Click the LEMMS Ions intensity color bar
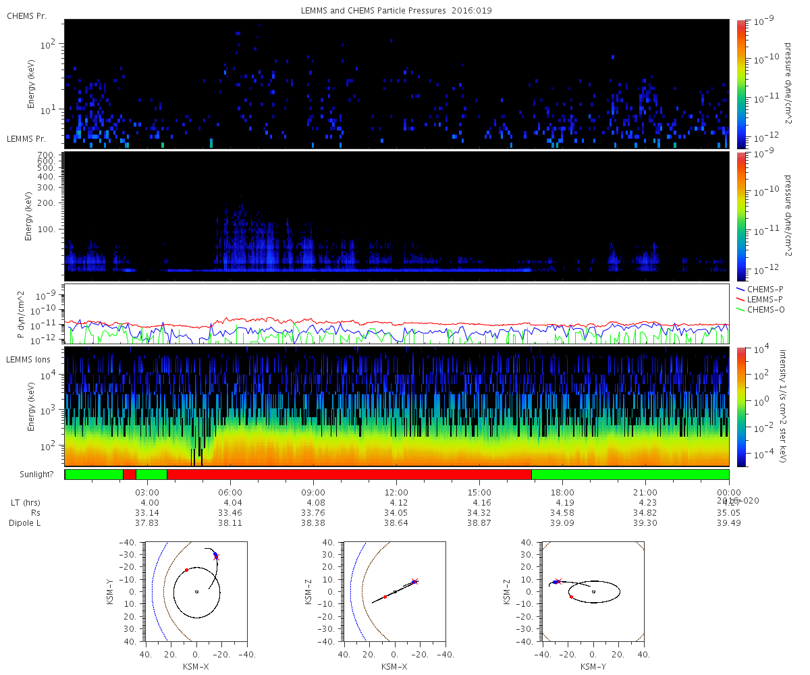 tap(740, 406)
